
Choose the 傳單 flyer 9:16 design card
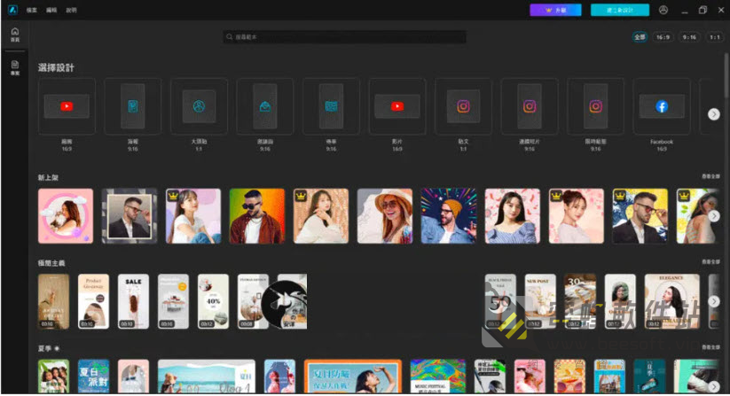[x=331, y=106]
